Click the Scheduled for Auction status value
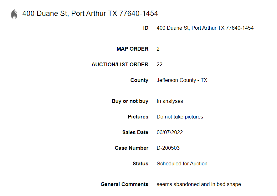This screenshot has width=277, height=196. (x=182, y=164)
